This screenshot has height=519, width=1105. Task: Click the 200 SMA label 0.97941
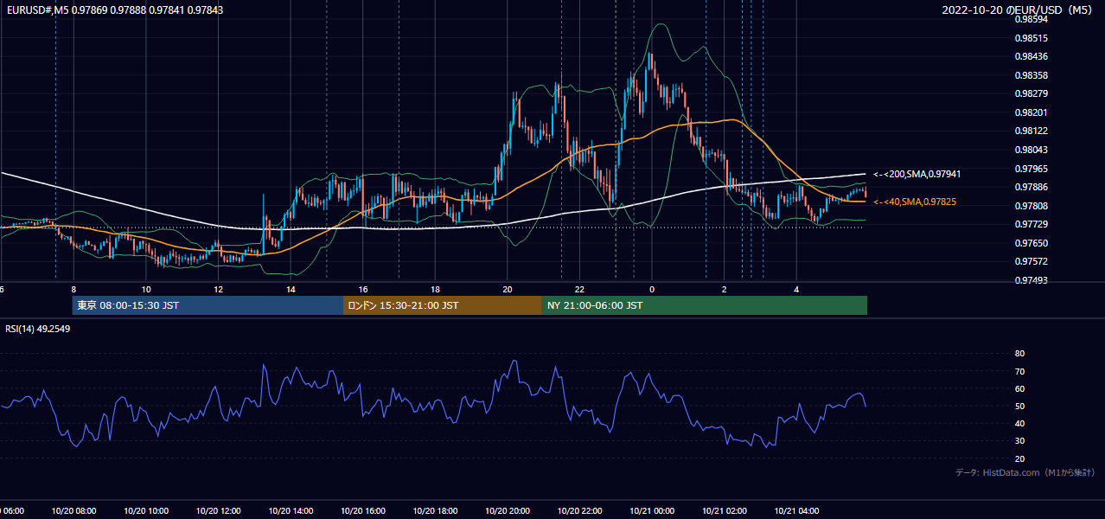917,174
